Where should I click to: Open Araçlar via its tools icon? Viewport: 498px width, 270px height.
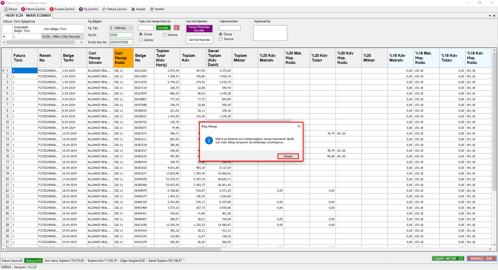point(133,9)
